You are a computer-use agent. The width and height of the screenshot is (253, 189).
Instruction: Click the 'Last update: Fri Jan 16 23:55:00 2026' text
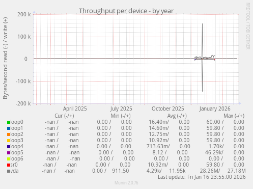coord(202,177)
